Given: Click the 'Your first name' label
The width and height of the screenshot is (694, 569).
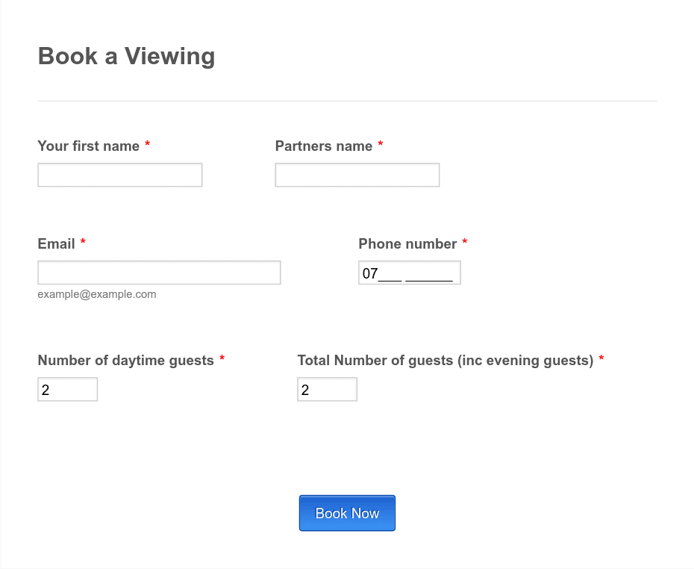Looking at the screenshot, I should 89,146.
